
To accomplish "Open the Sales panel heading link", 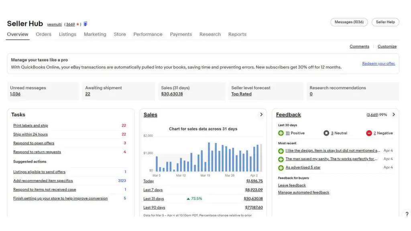I will [x=150, y=115].
